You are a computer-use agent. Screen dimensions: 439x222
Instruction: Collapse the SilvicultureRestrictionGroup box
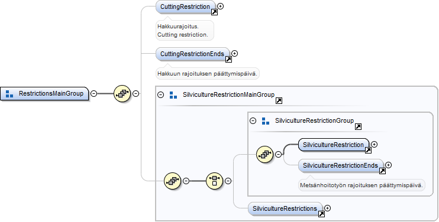coord(253,121)
